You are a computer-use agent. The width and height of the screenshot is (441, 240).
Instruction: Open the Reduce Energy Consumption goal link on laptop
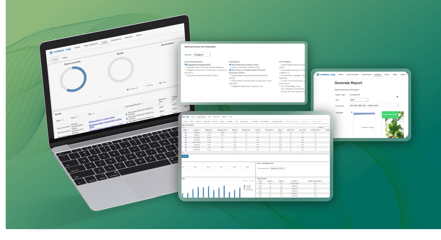point(102,119)
